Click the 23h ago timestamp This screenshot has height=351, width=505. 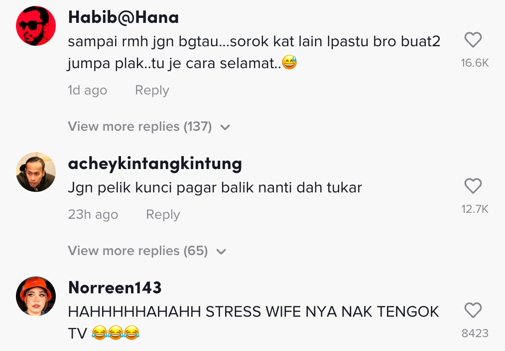[x=93, y=214]
